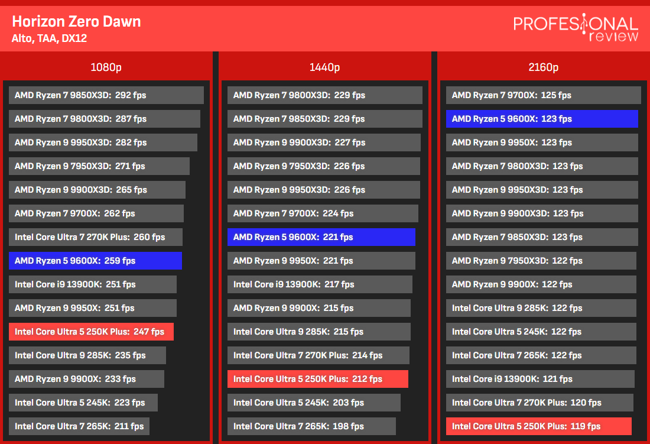The image size is (650, 444).
Task: Click Ryzen 9 9900X3D 265 fps bar
Action: pyautogui.click(x=97, y=189)
